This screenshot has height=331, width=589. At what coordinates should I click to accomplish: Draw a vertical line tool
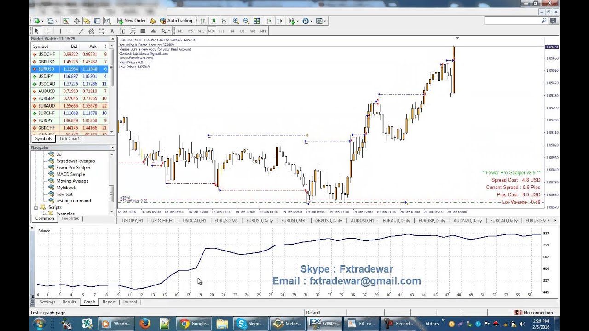60,31
